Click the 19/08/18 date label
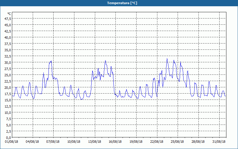 [x=136, y=142]
